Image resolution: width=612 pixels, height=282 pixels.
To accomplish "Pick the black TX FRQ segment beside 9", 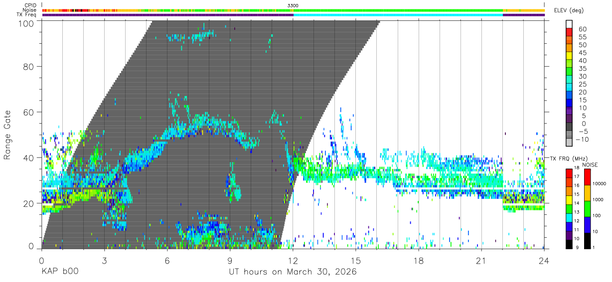I will (x=570, y=244).
